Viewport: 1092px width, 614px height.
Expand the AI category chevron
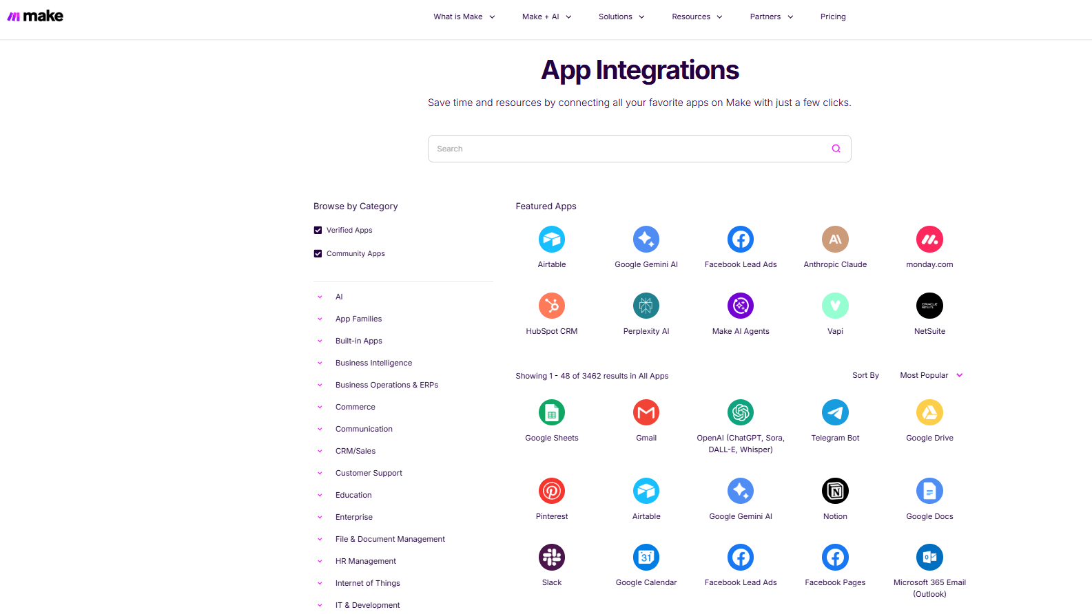[x=320, y=297]
